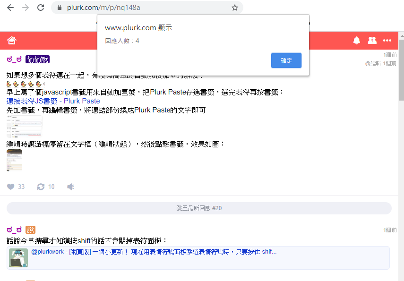Open the bookmark editing screenshot thumbnail
404x281 pixels.
click(24, 127)
